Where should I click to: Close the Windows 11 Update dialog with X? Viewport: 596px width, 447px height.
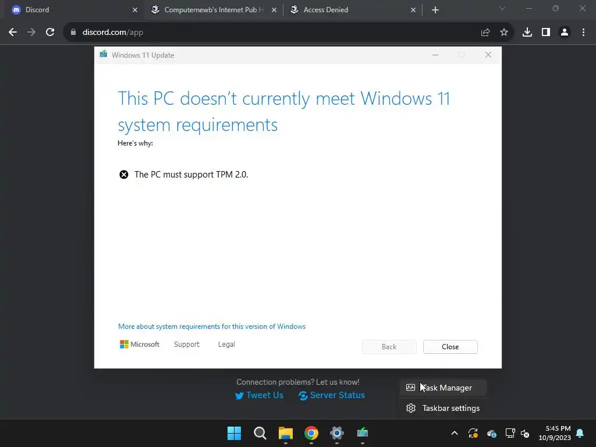tap(488, 55)
